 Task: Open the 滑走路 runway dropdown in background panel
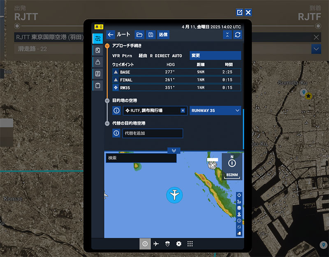316,49
